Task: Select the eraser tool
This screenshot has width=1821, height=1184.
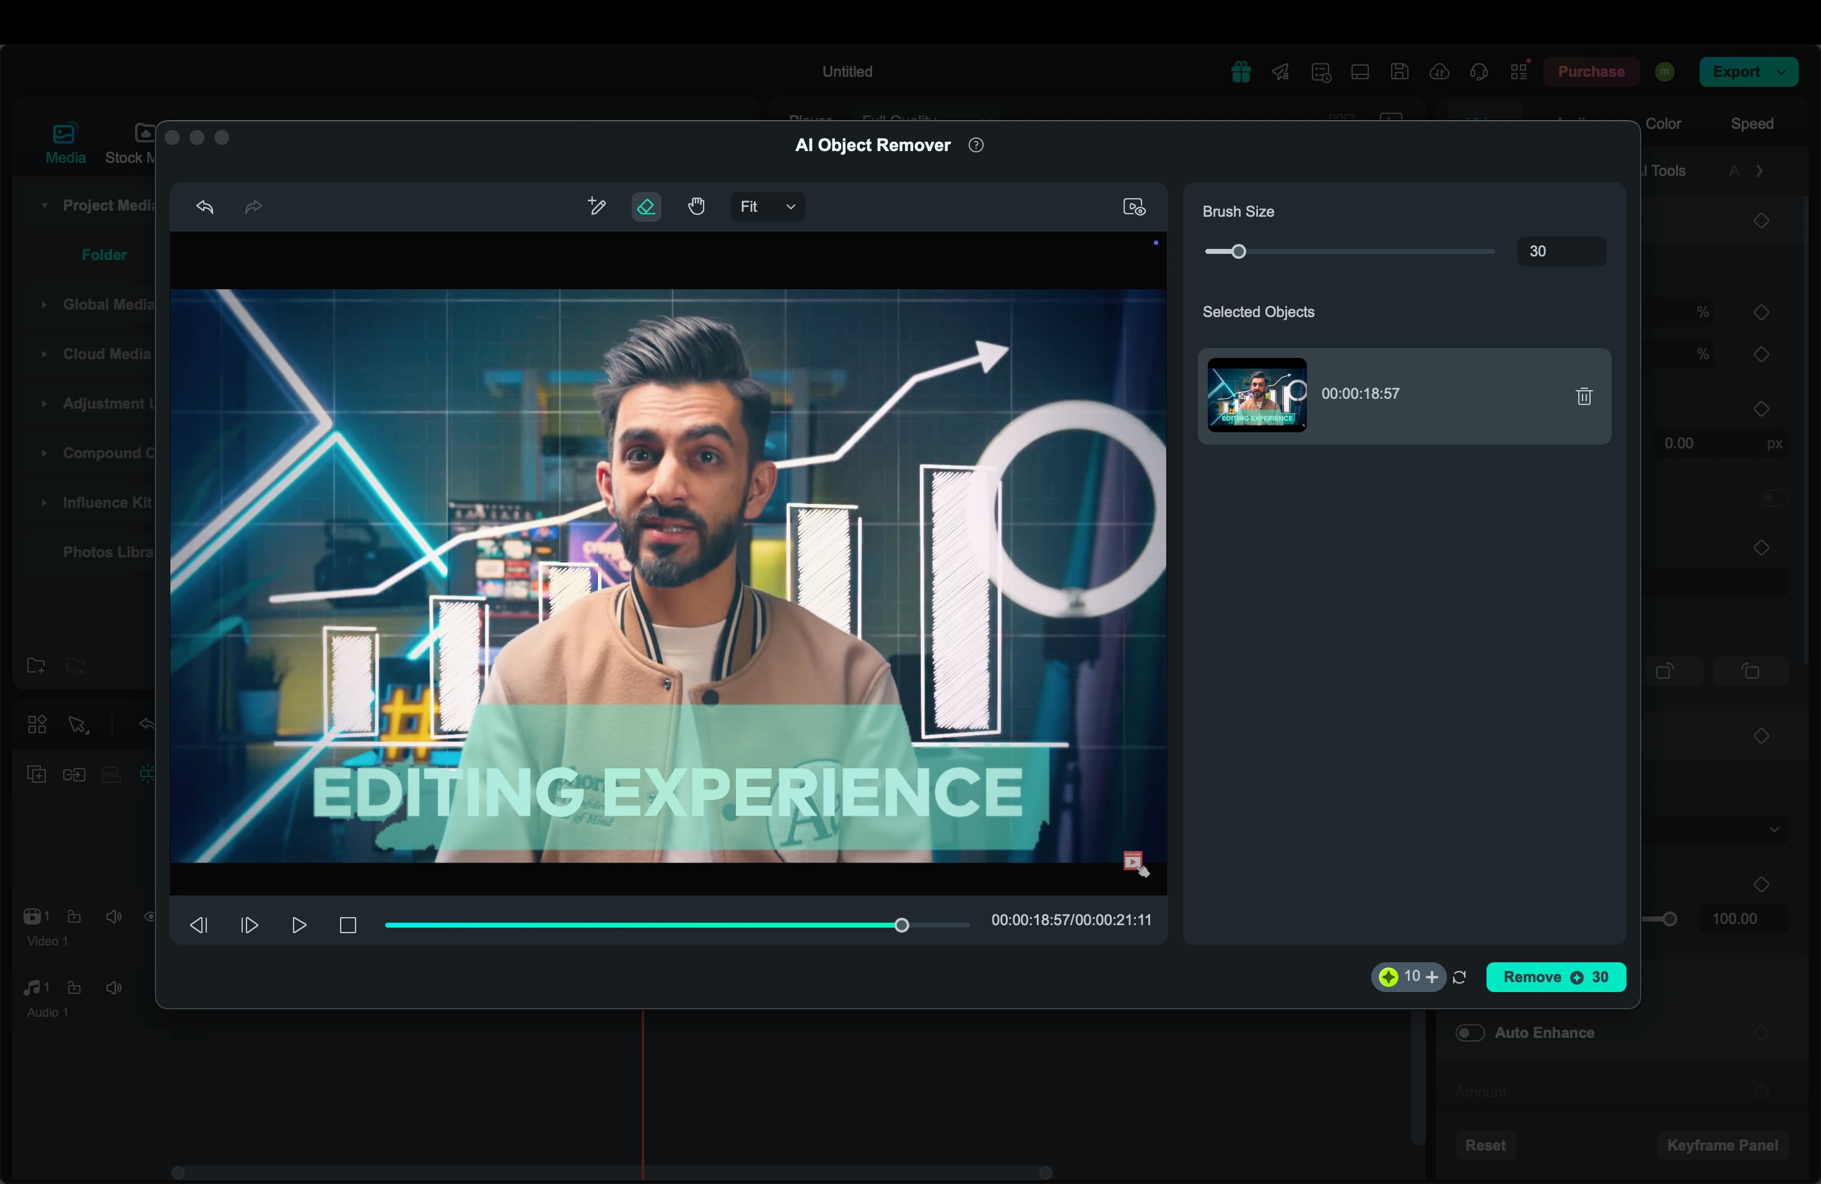Action: pyautogui.click(x=647, y=206)
